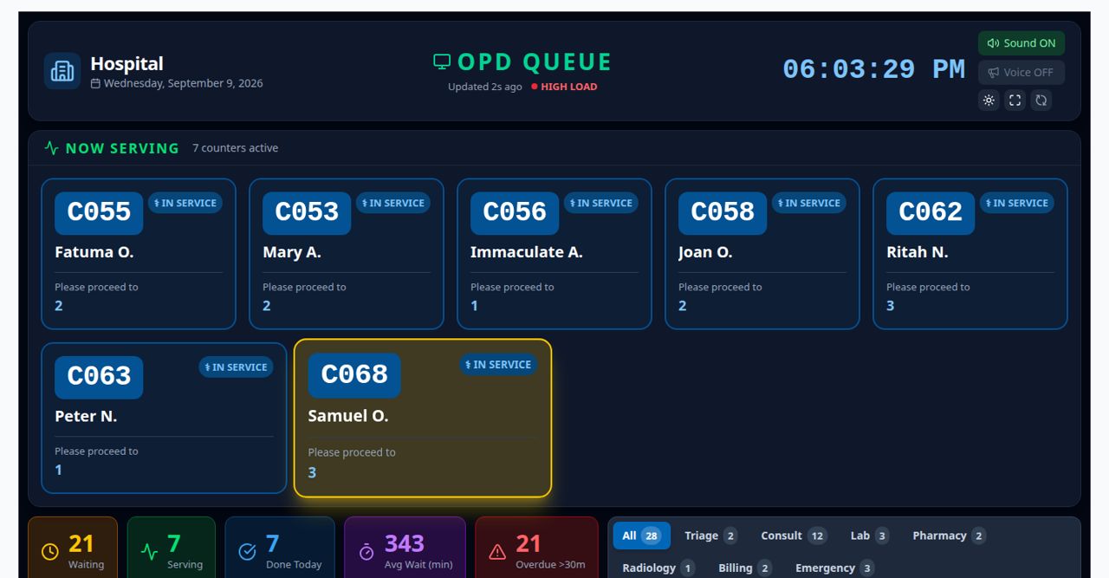Select the All queue filter tab
The image size is (1109, 578).
click(x=641, y=536)
